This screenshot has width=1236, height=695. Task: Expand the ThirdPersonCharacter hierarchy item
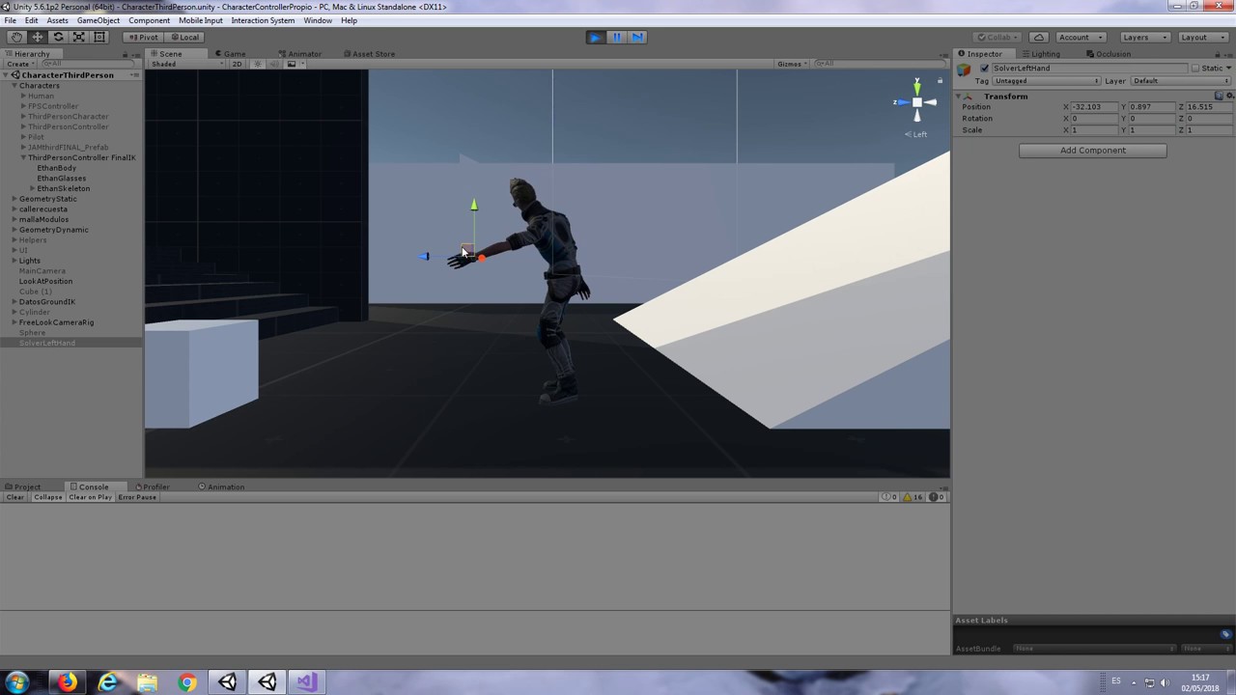coord(22,116)
